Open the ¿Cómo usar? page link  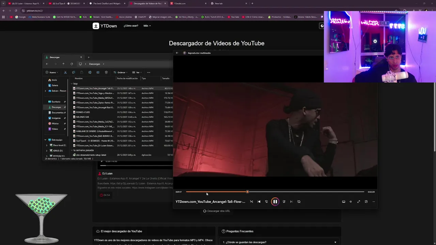click(x=131, y=26)
